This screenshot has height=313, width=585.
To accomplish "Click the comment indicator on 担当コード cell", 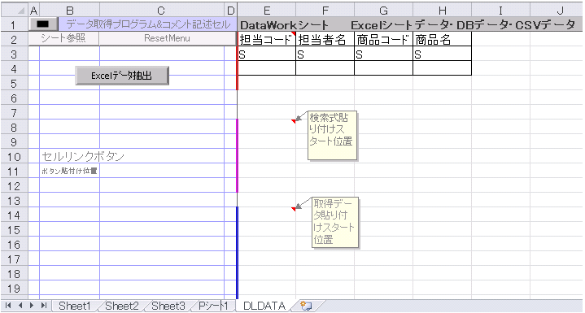I will 293,34.
